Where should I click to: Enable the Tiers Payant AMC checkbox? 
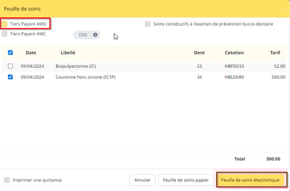coord(5,34)
